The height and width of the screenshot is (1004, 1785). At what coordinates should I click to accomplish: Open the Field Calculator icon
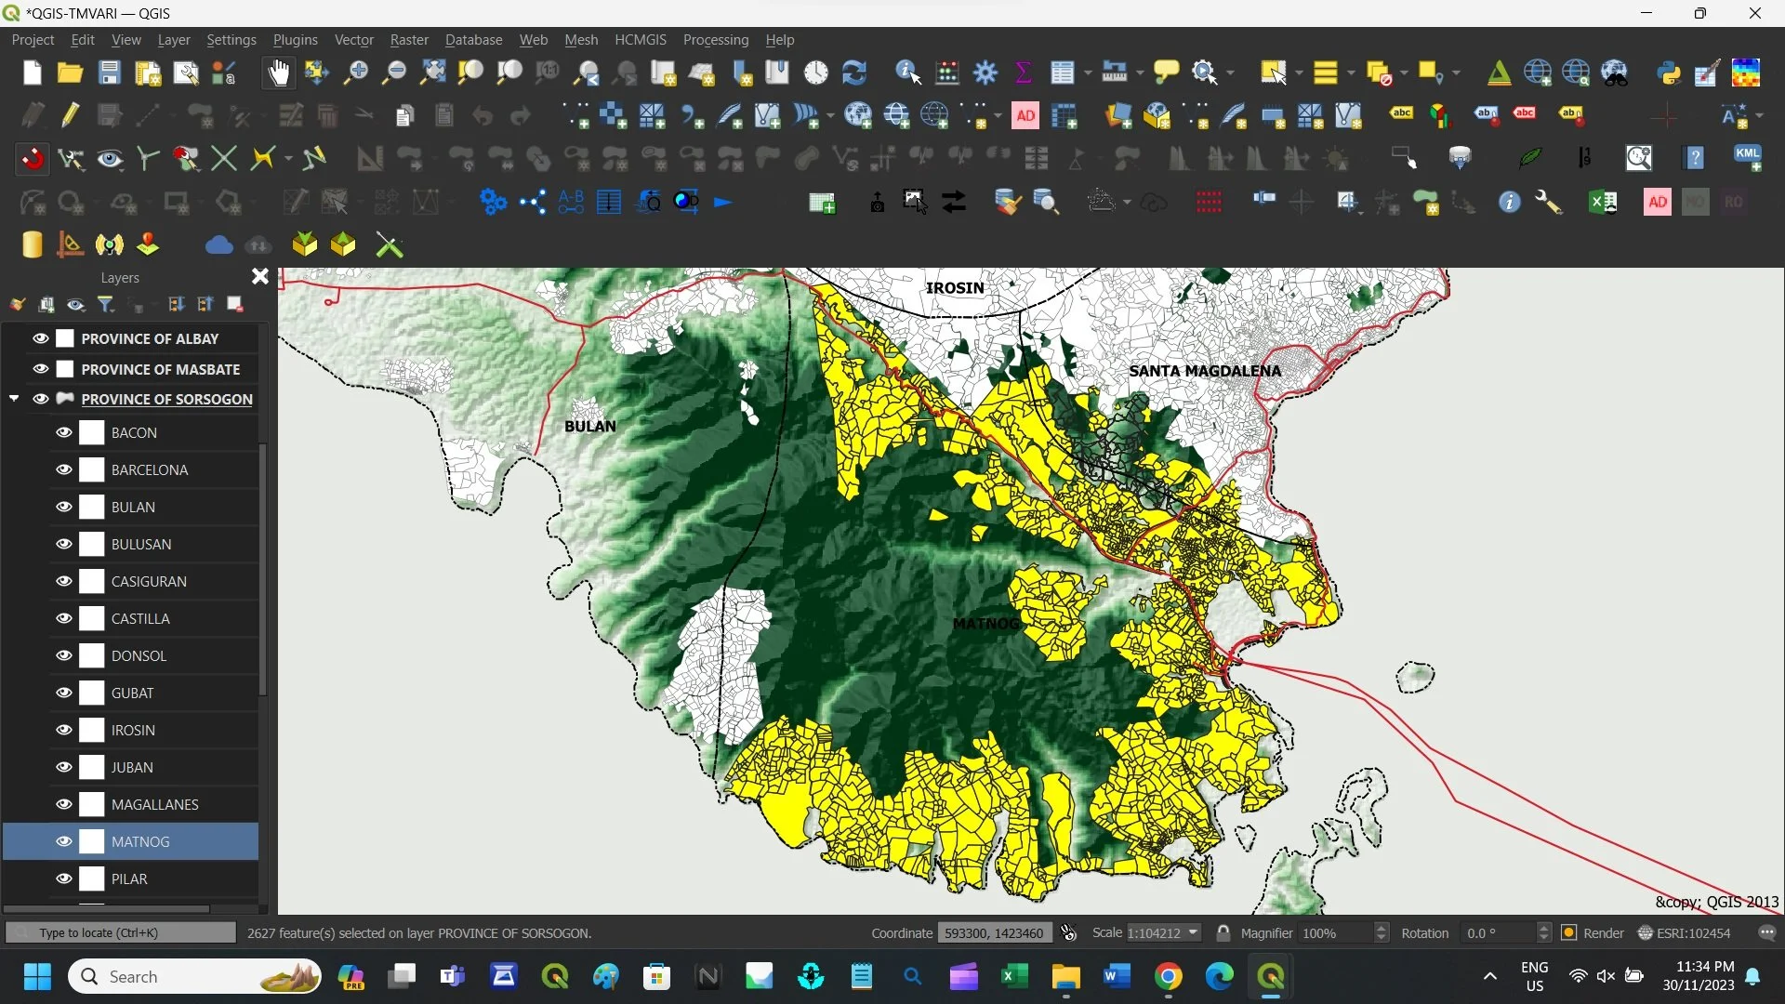point(947,73)
